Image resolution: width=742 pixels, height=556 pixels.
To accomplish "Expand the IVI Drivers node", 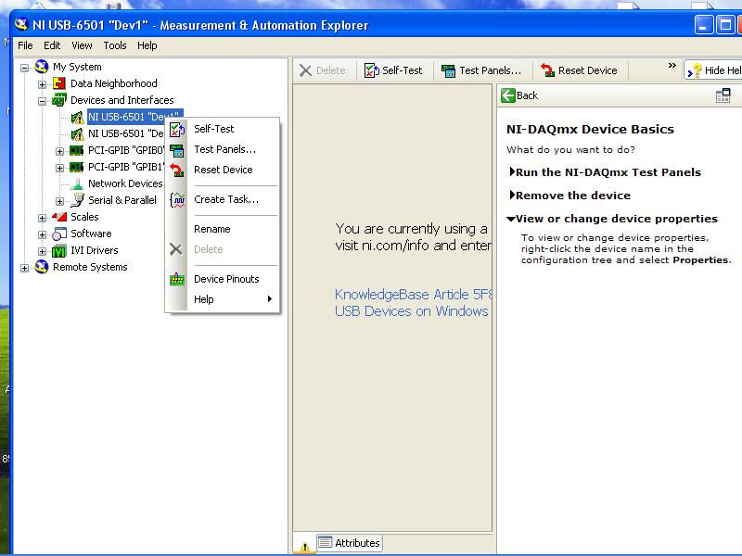I will click(x=42, y=251).
